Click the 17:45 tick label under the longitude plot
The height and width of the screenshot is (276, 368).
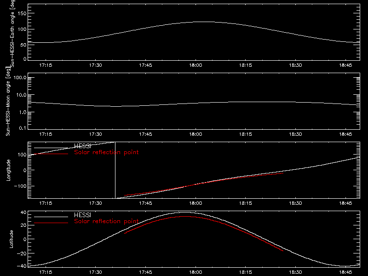pyautogui.click(x=145, y=203)
